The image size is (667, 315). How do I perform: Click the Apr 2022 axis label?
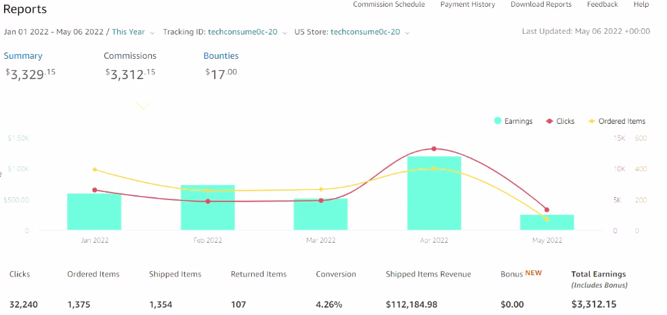[x=434, y=240]
